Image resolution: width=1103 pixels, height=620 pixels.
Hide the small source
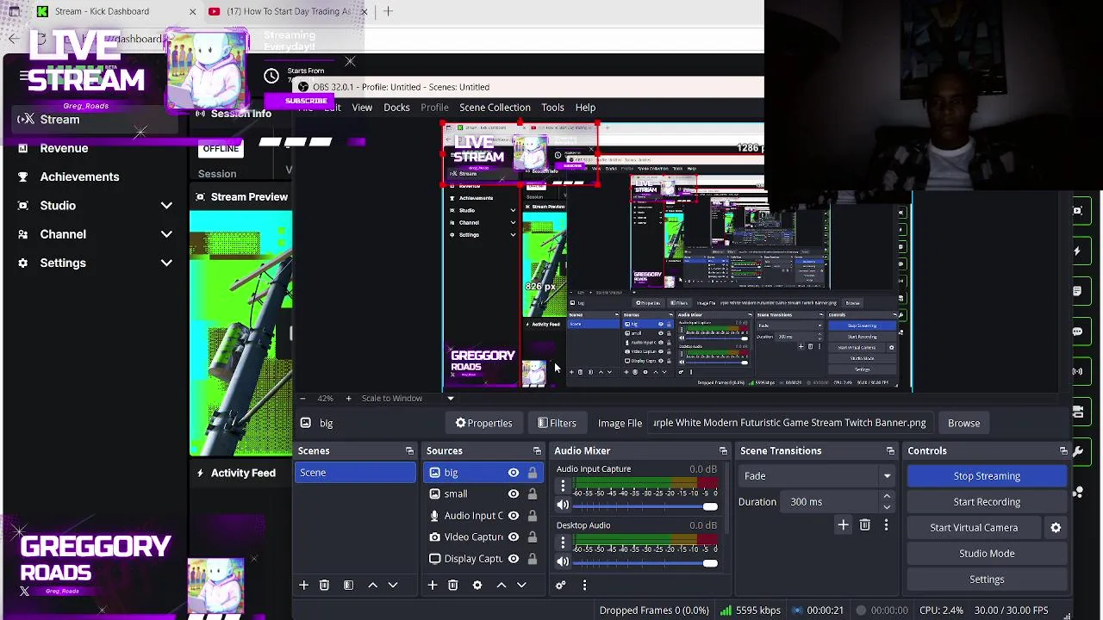[x=514, y=494]
